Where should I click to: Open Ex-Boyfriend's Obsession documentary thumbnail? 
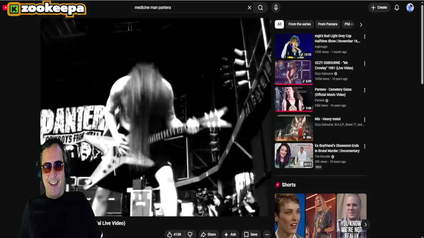(x=294, y=155)
